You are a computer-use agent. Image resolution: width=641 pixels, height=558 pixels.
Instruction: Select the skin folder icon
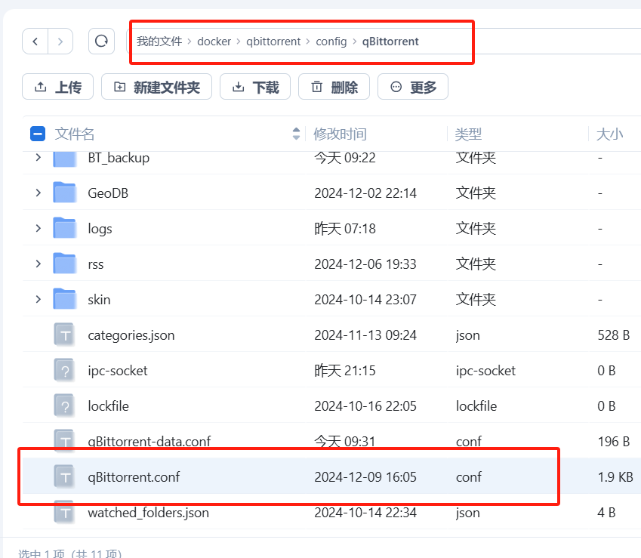65,299
